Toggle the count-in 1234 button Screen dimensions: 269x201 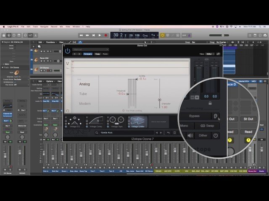(184, 35)
